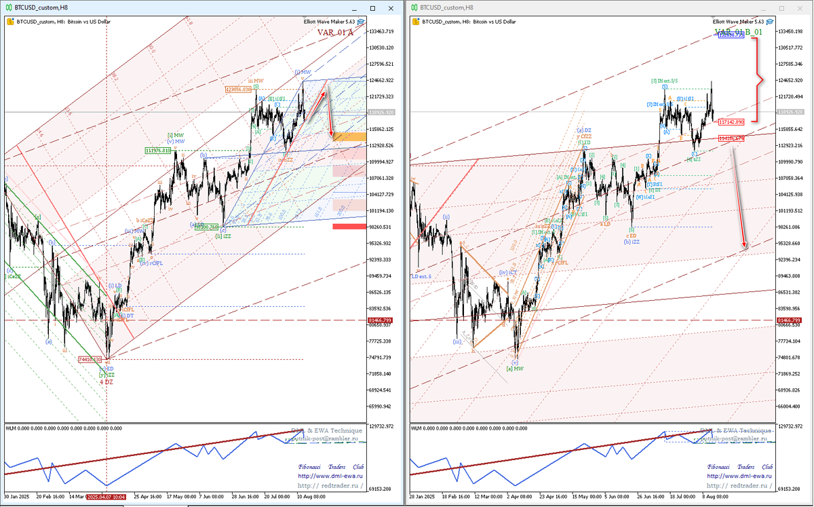Open redtrader.ru link in right chart
The width and height of the screenshot is (814, 507).
click(740, 485)
